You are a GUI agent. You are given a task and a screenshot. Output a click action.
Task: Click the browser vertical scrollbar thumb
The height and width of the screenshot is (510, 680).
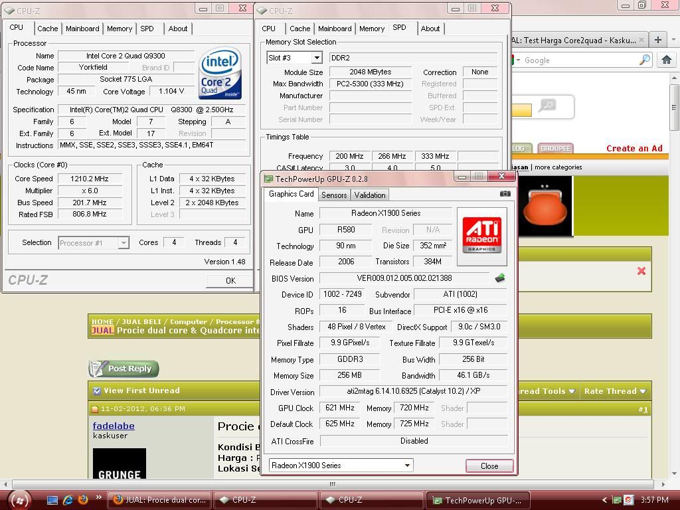coord(674,107)
